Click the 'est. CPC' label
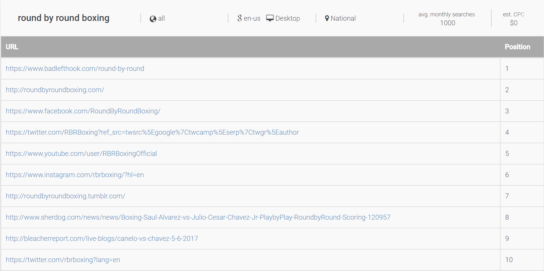Screen dimensions: 544x271 pos(514,14)
